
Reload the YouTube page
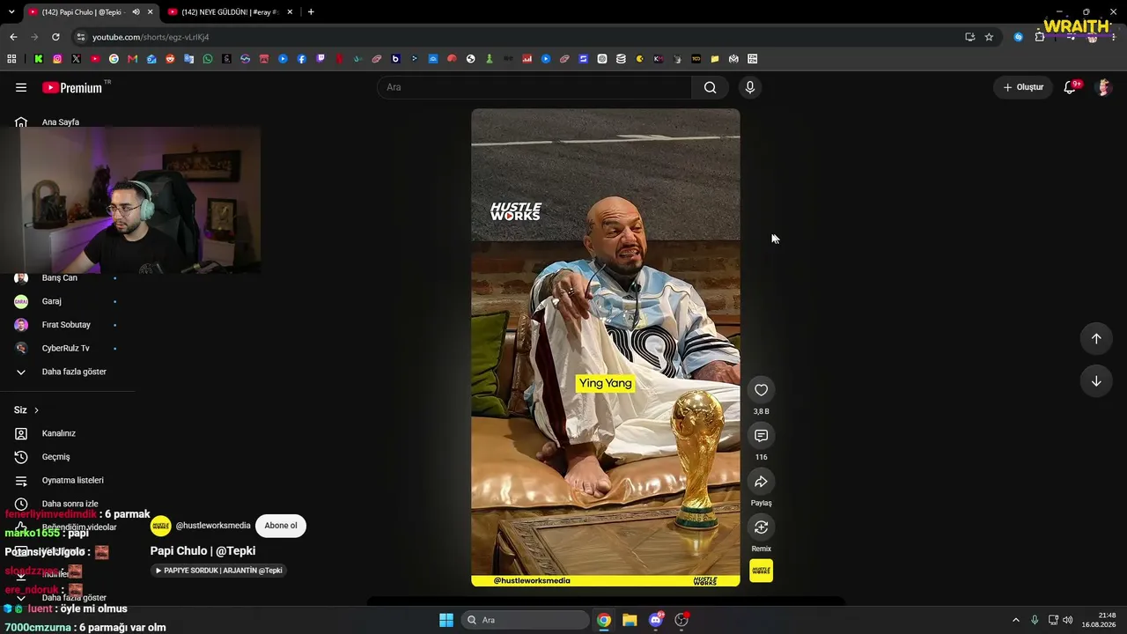[55, 37]
